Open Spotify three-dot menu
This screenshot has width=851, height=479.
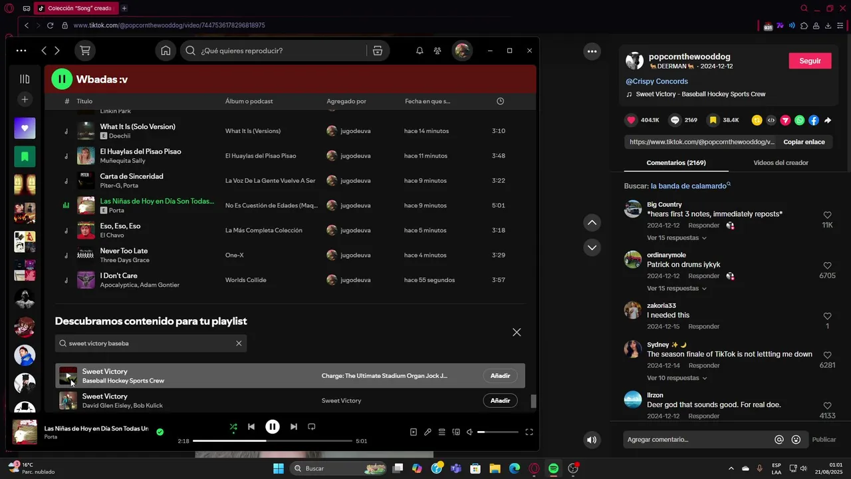point(21,51)
